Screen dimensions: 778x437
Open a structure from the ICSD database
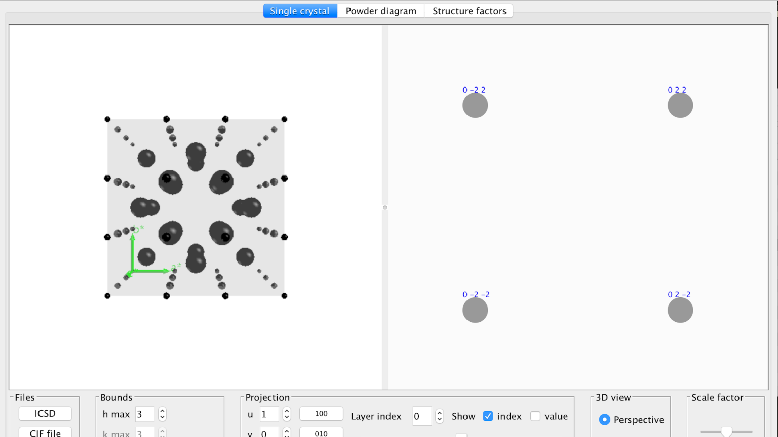pos(45,413)
